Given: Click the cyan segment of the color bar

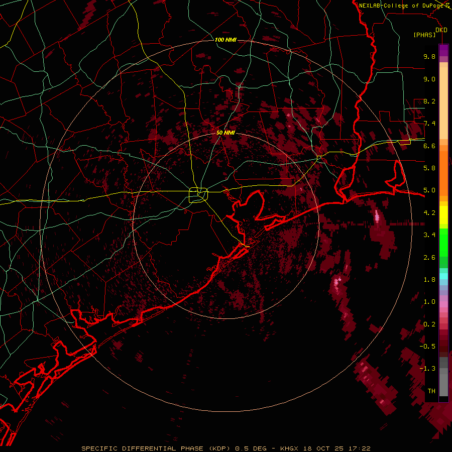Looking at the screenshot, I should coord(443,276).
